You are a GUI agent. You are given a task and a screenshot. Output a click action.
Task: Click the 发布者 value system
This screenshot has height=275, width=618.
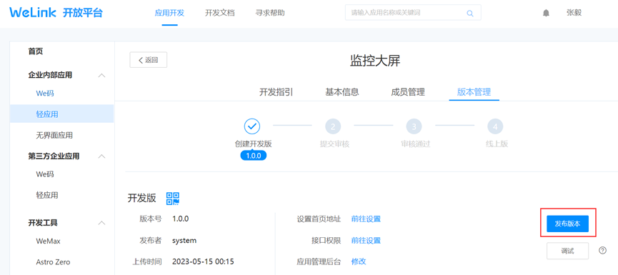point(184,240)
